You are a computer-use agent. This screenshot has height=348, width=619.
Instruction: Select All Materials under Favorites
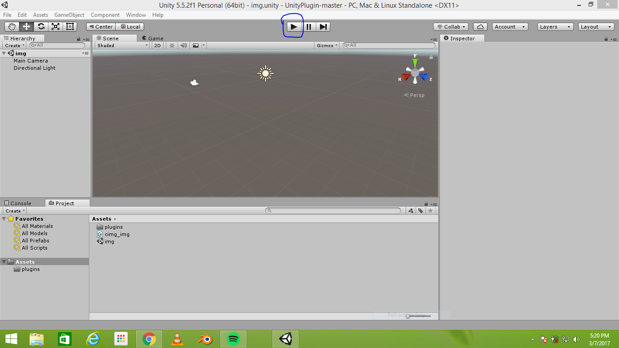(x=37, y=226)
